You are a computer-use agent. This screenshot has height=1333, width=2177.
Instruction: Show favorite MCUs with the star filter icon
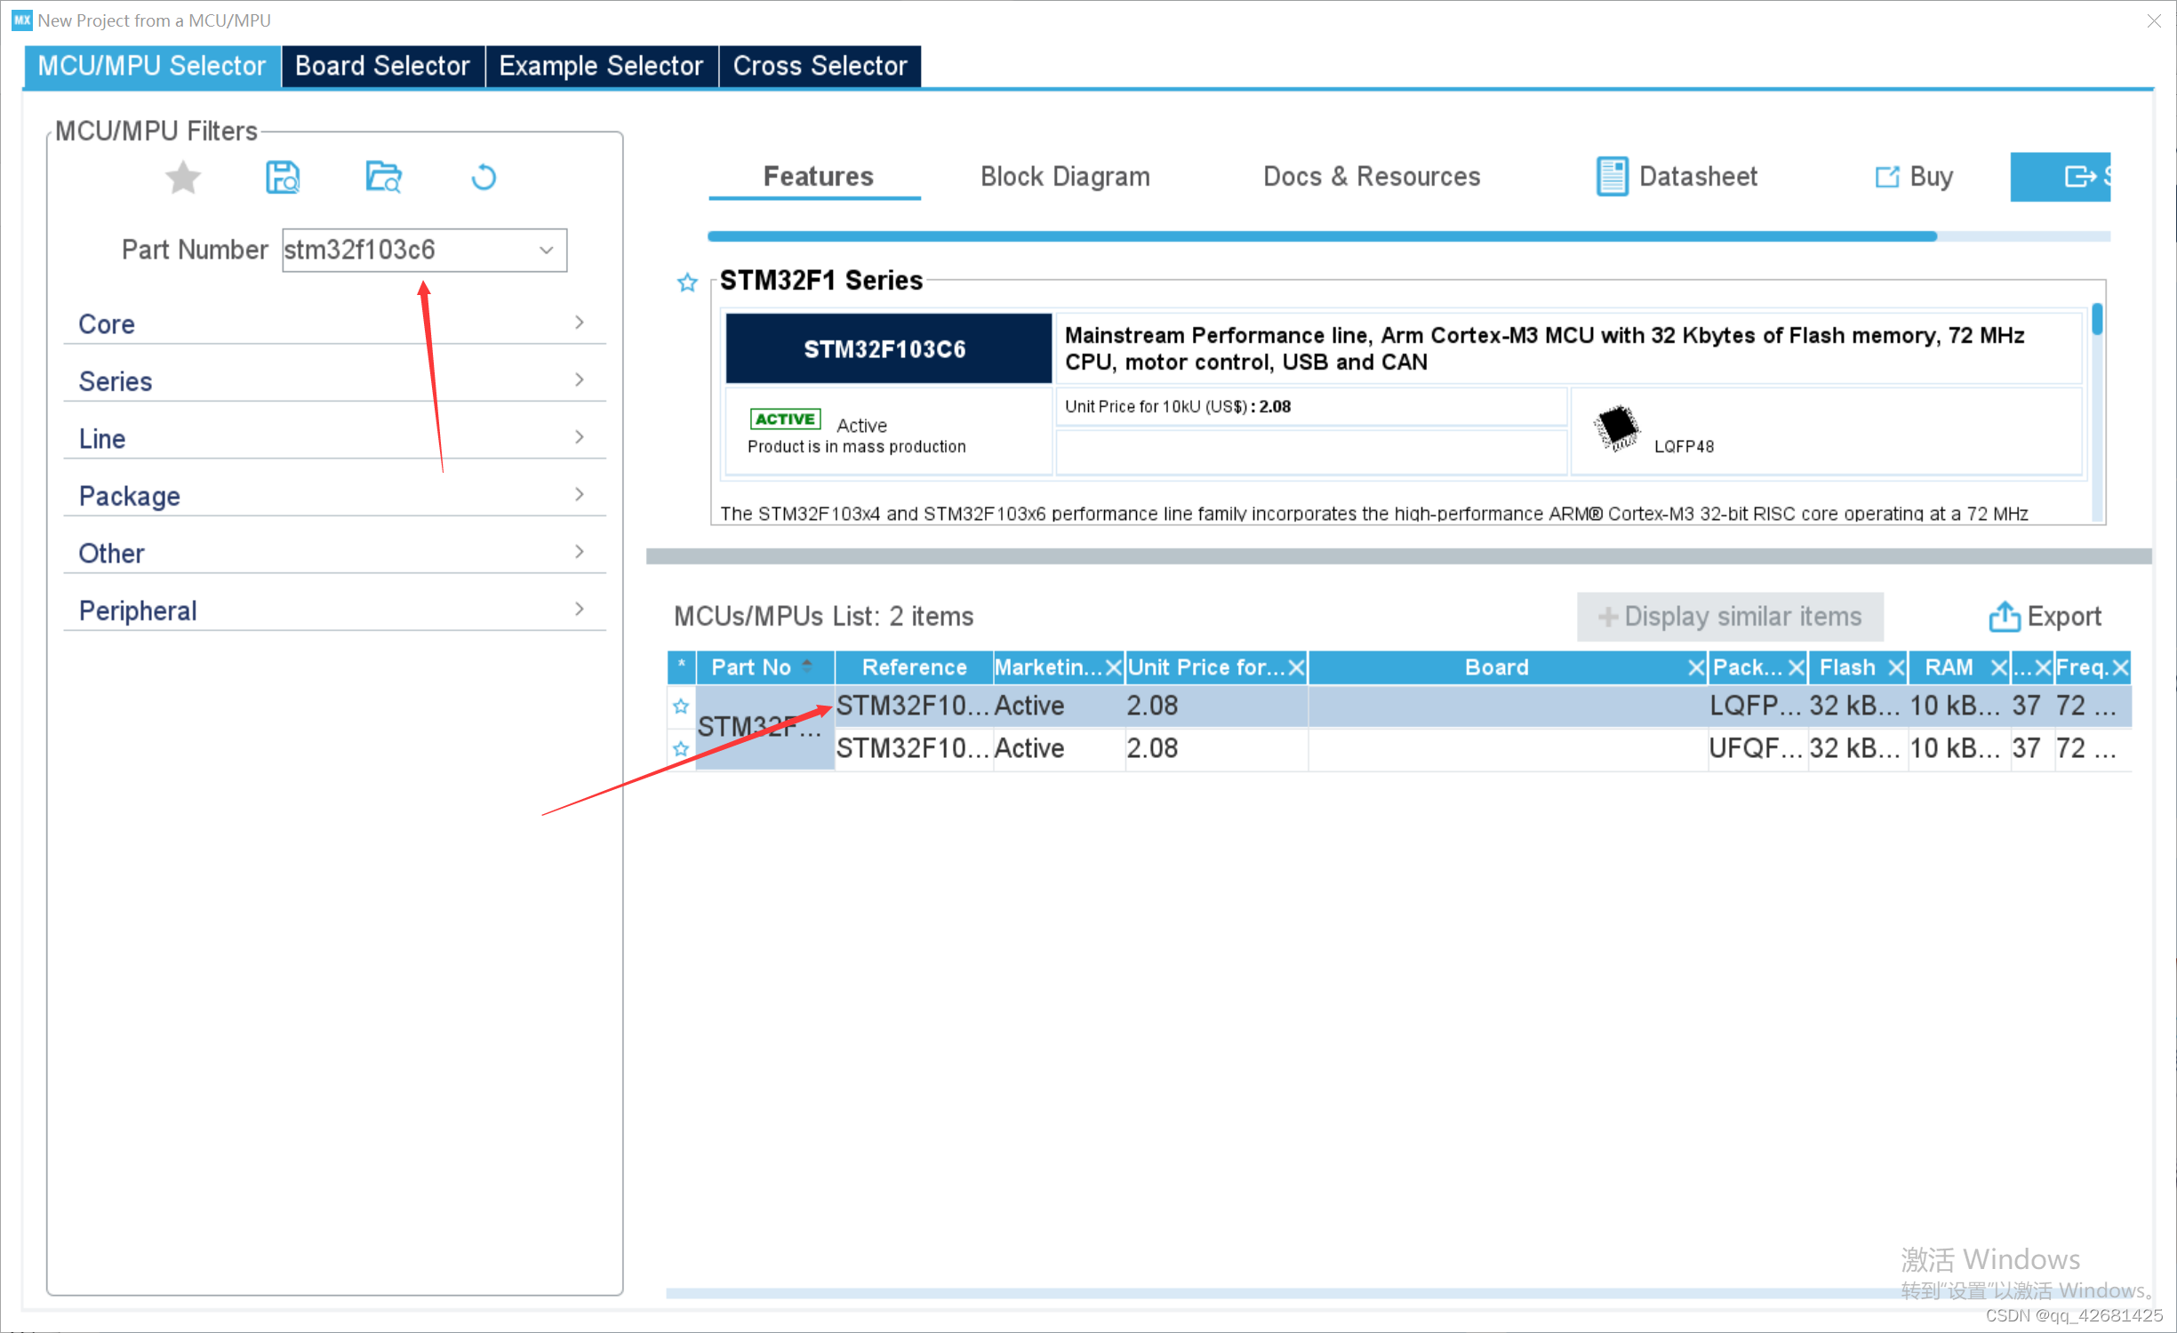click(183, 177)
